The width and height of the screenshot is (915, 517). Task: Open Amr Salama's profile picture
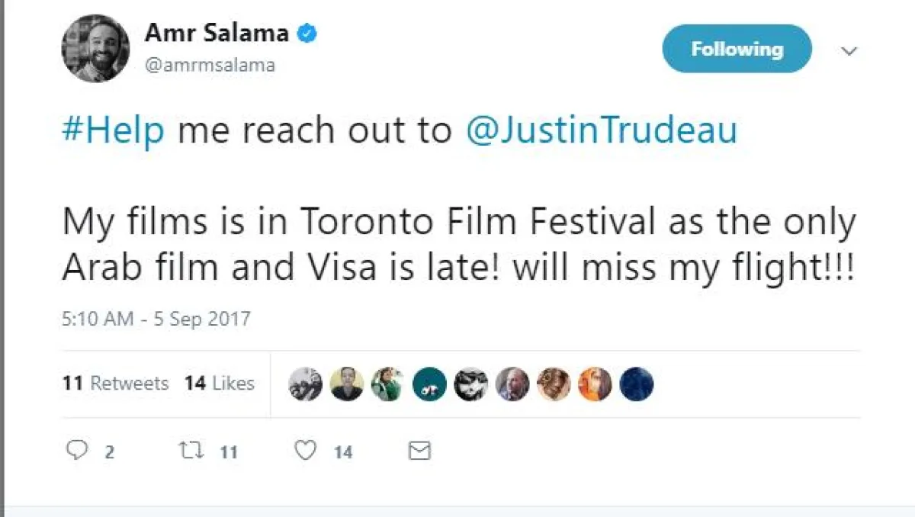[x=95, y=48]
